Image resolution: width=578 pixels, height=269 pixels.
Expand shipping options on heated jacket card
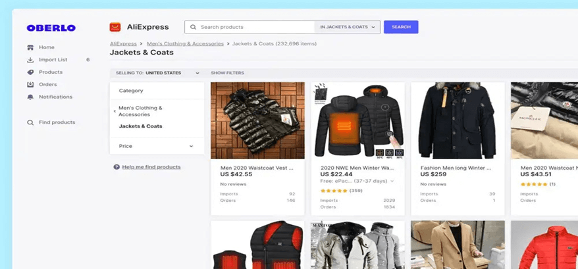tap(392, 181)
